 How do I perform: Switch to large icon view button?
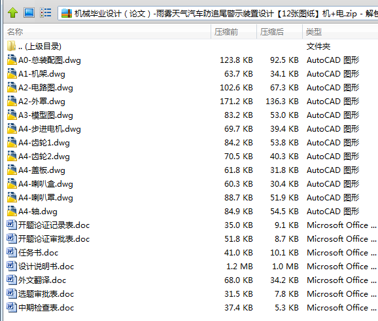point(29,12)
